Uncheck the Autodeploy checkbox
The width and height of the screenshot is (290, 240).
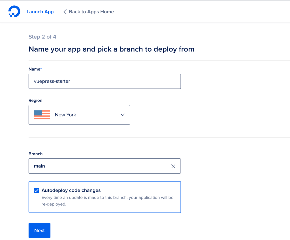37,190
